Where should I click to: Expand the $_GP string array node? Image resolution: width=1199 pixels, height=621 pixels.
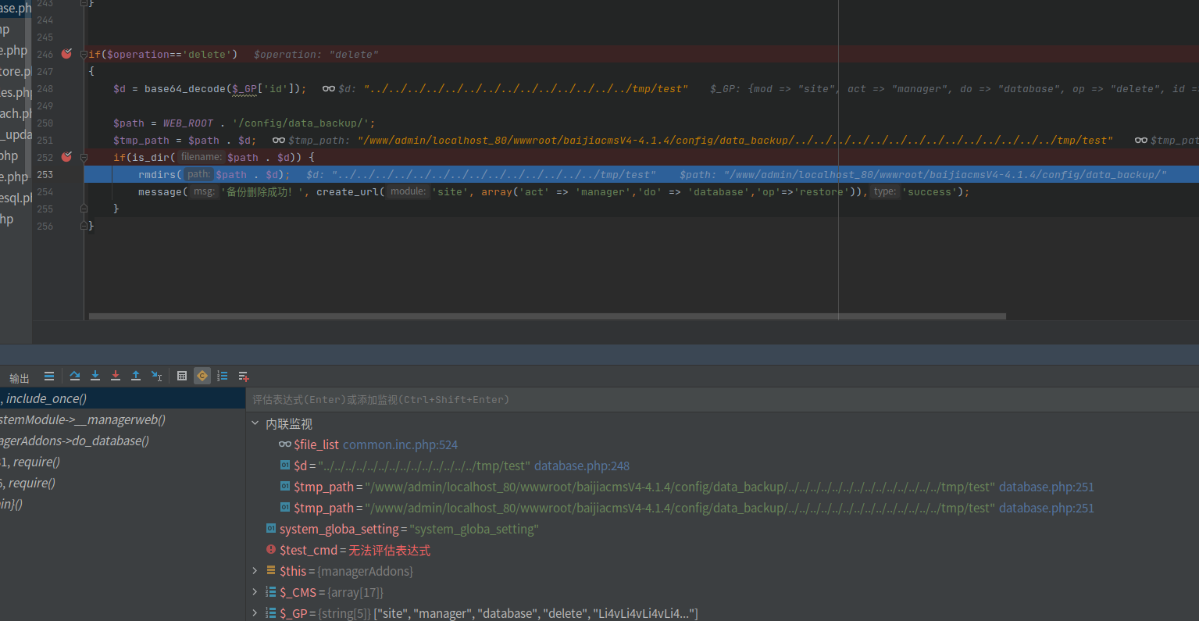click(255, 613)
